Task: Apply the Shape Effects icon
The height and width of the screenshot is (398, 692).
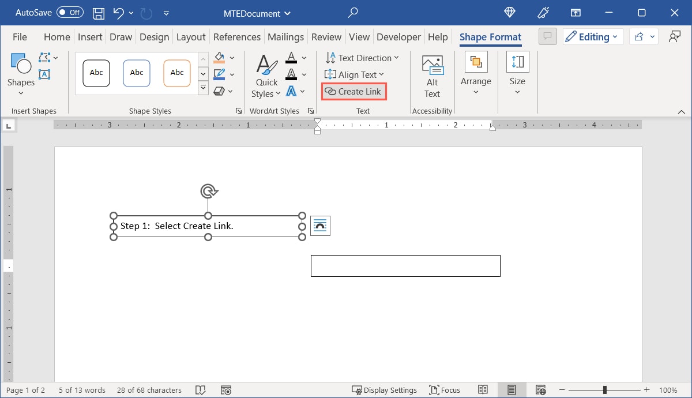Action: tap(219, 91)
